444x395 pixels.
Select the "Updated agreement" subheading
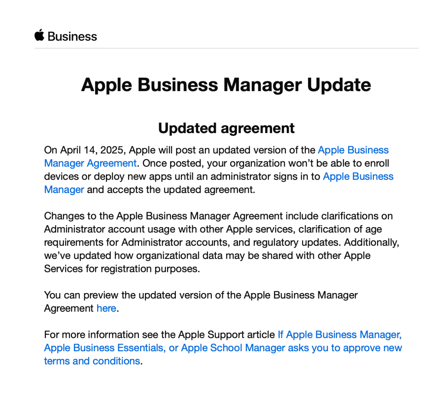[x=226, y=128]
